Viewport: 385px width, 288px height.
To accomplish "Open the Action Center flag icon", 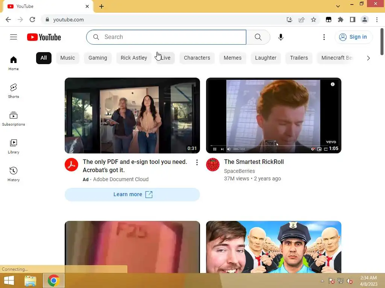I will pyautogui.click(x=332, y=281).
